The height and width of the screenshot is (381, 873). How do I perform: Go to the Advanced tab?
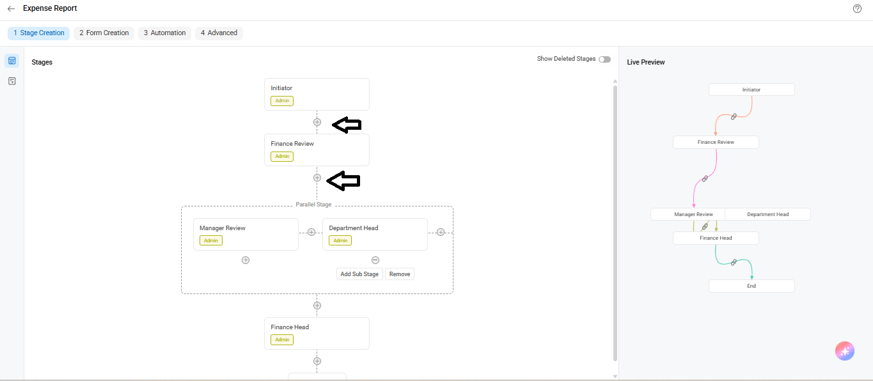coord(219,33)
